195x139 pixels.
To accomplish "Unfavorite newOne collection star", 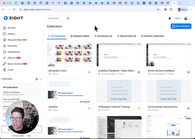I will coord(89,108).
